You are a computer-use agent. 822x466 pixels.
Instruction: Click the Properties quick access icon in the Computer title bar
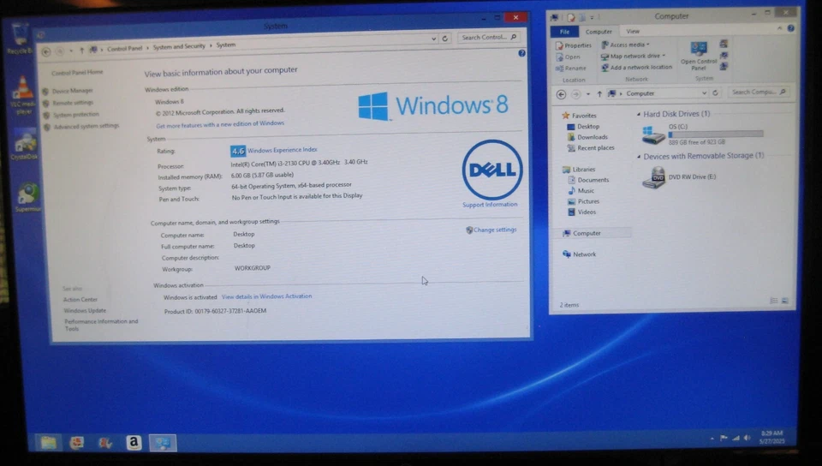[570, 17]
